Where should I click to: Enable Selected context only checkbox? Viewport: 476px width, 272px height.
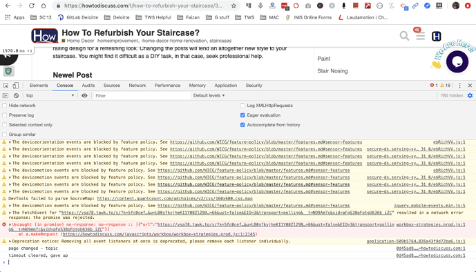[x=5, y=125]
